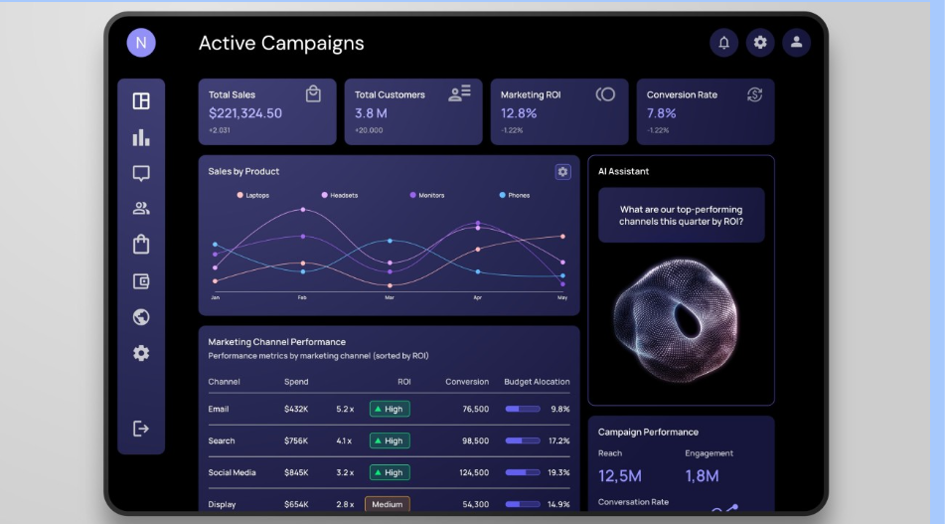Open the globe sidebar icon
Screen dimensions: 946x524
point(141,317)
